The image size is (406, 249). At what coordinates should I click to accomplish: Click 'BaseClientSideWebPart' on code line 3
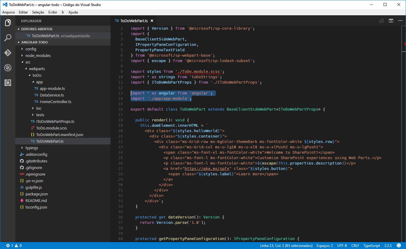click(160, 39)
